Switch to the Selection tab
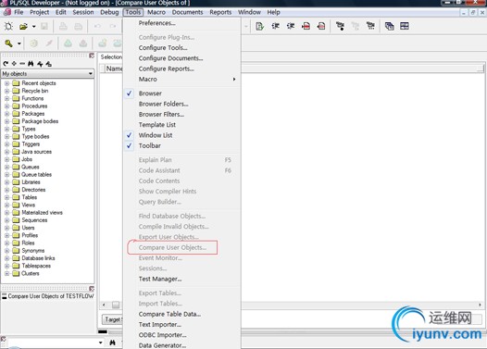This screenshot has height=349, width=487. point(111,57)
